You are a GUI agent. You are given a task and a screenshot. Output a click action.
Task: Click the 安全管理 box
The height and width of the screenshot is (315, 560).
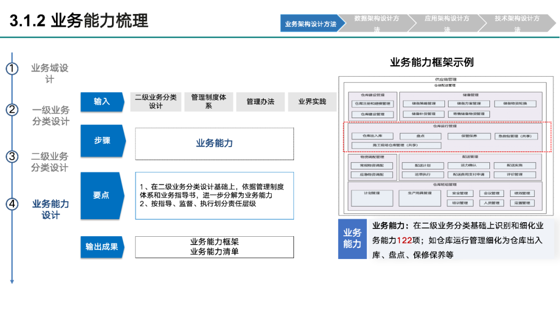(460, 193)
